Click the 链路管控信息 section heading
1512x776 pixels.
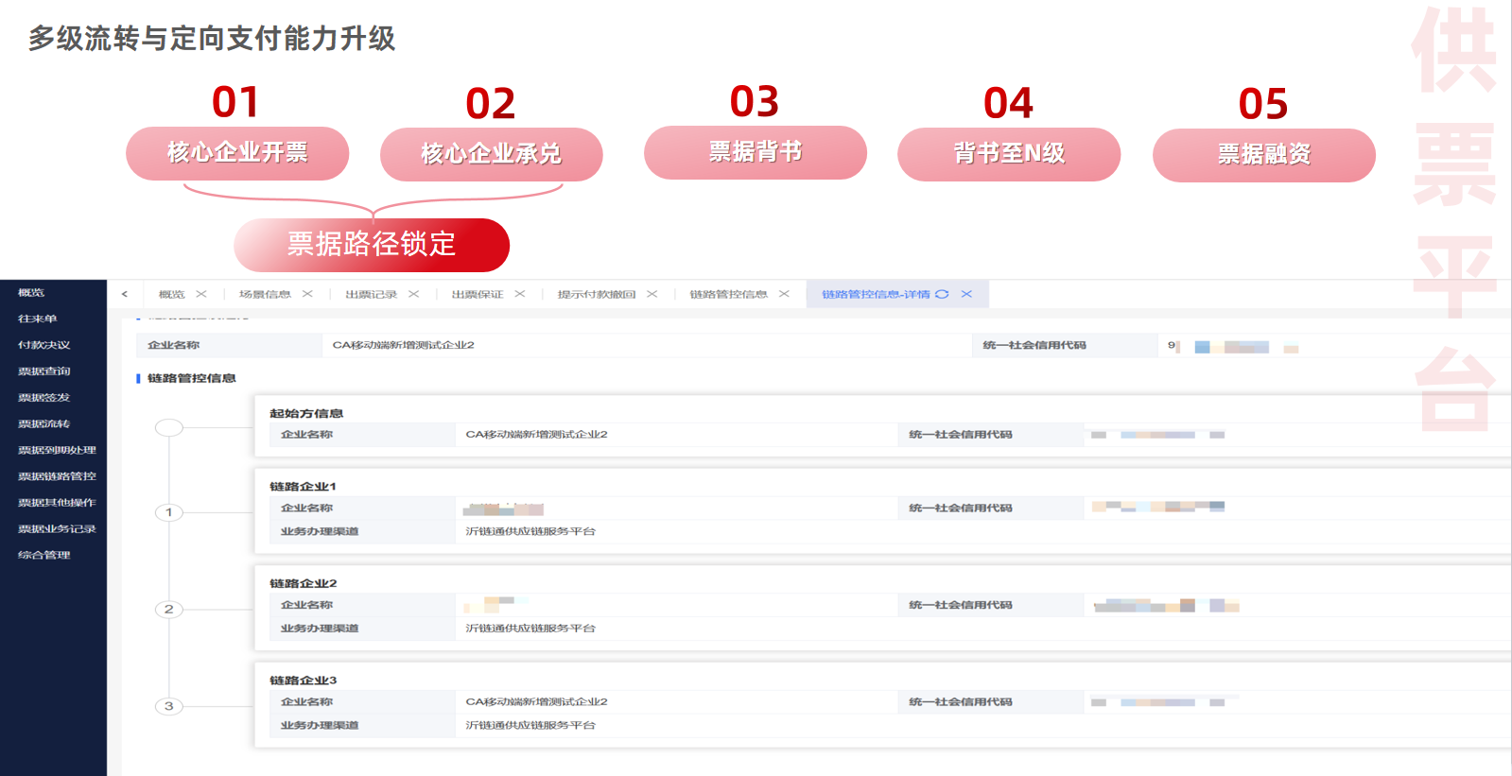192,378
